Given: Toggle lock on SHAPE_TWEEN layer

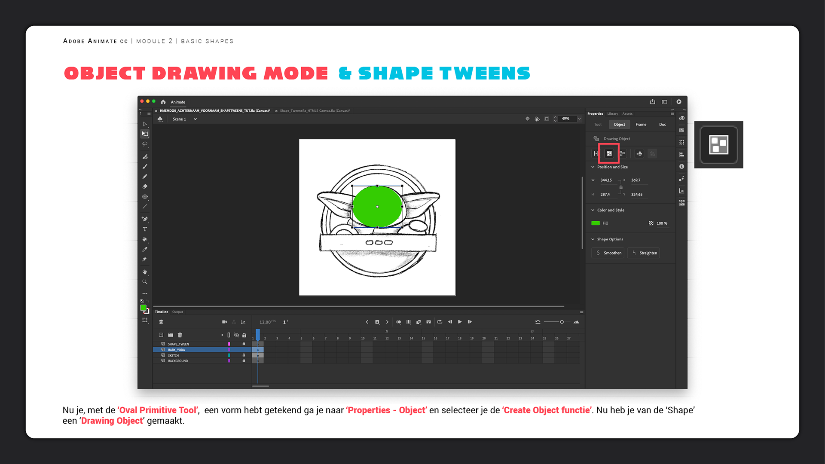Looking at the screenshot, I should (244, 344).
